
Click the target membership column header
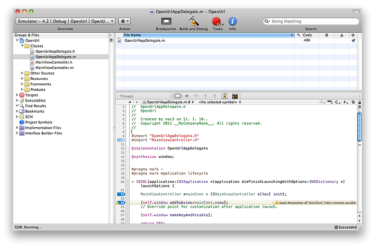pyautogui.click(x=353, y=35)
